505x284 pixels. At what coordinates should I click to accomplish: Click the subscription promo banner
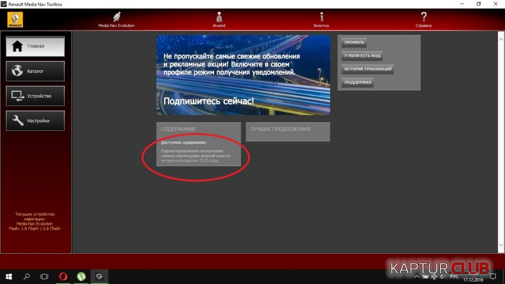243,75
